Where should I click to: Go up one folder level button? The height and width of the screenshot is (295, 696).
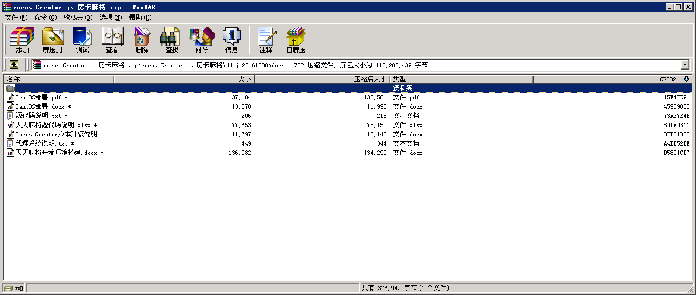pos(14,65)
